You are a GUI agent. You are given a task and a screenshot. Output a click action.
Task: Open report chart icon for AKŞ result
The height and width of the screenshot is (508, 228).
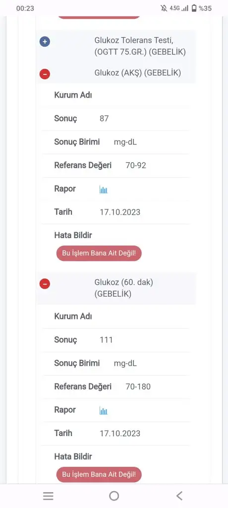103,190
